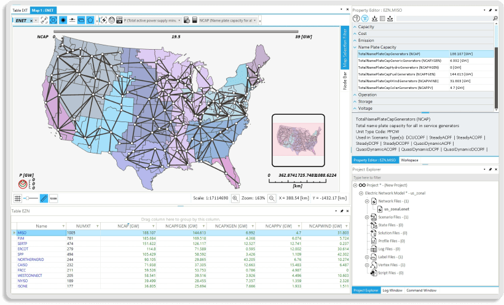The height and width of the screenshot is (305, 504).
Task: Toggle the blue diagonal line button
Action: 44,198
